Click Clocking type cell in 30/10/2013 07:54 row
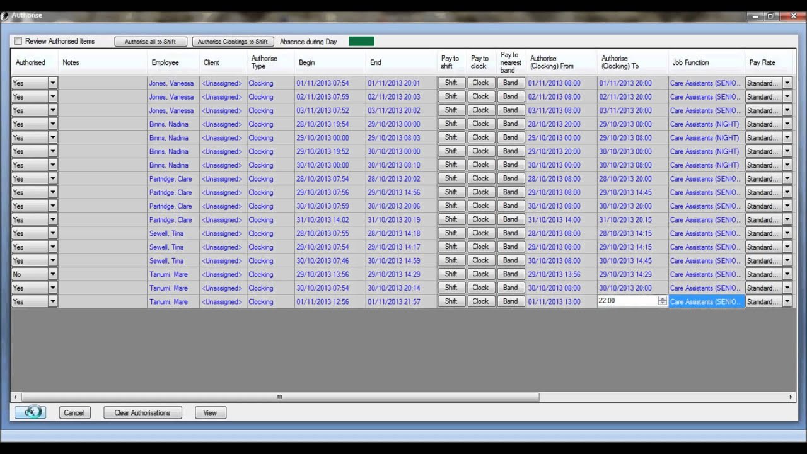The height and width of the screenshot is (454, 807). pos(270,288)
